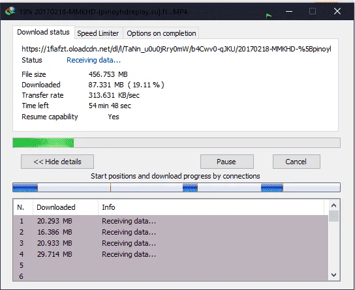Click the transfer rate value 313.631 KB/sec

pos(114,95)
